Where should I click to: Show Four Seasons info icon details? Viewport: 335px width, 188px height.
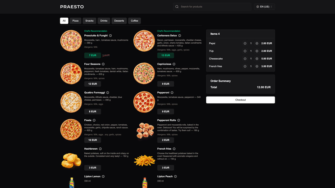(x=103, y=64)
